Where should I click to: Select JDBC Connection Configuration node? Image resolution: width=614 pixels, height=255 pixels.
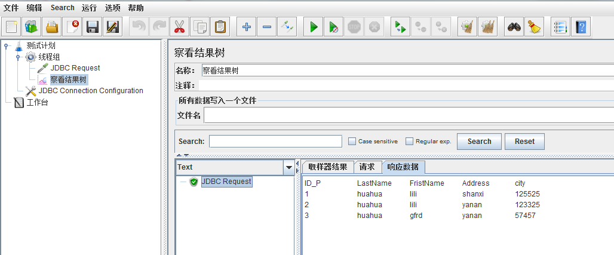91,91
